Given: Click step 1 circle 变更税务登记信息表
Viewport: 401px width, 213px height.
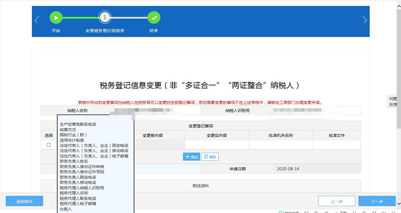Looking at the screenshot, I should click(105, 18).
